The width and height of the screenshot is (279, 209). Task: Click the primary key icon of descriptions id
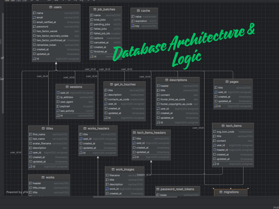[x=158, y=122]
